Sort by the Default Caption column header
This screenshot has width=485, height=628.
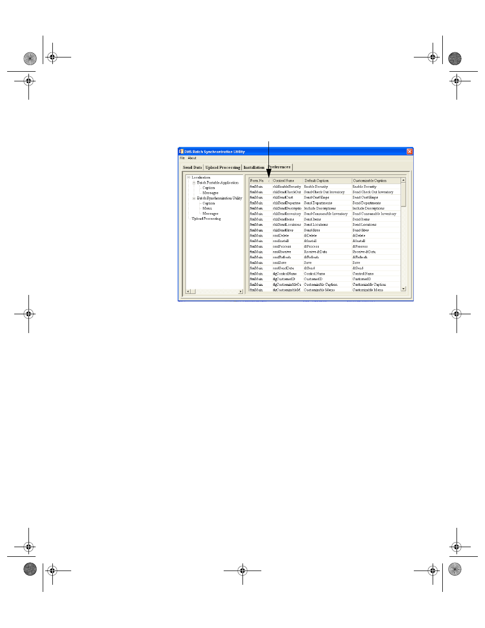point(327,181)
